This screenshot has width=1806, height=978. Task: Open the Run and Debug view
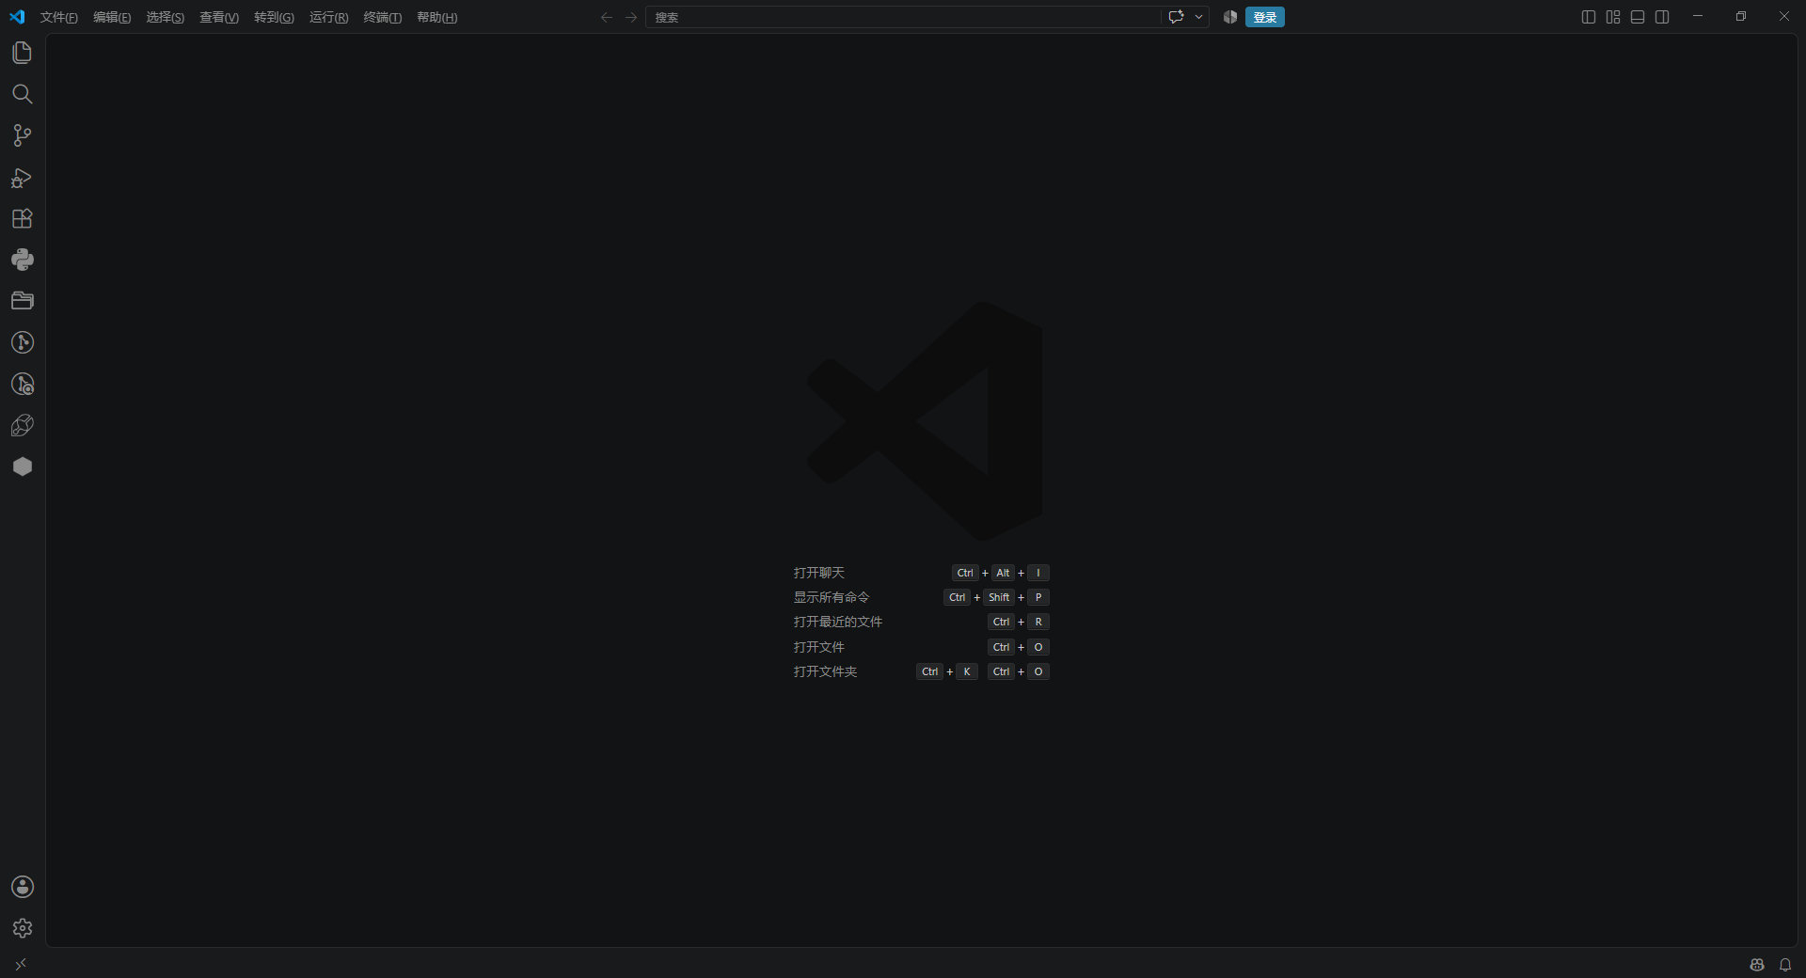click(x=23, y=177)
